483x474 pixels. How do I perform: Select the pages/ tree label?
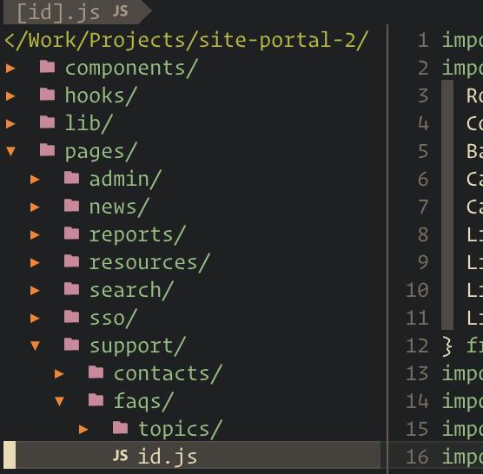pyautogui.click(x=101, y=151)
